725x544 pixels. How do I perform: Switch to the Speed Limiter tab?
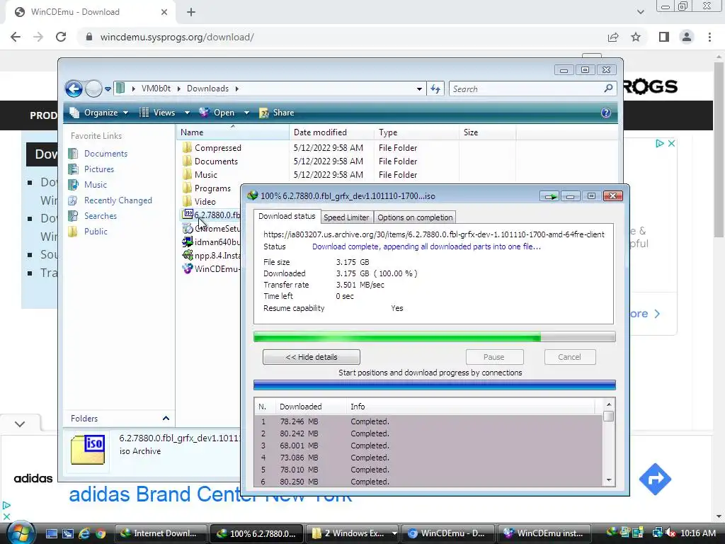tap(346, 217)
